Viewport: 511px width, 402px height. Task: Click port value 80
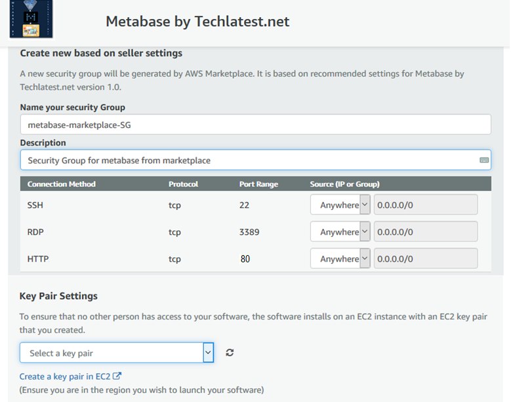pyautogui.click(x=245, y=259)
